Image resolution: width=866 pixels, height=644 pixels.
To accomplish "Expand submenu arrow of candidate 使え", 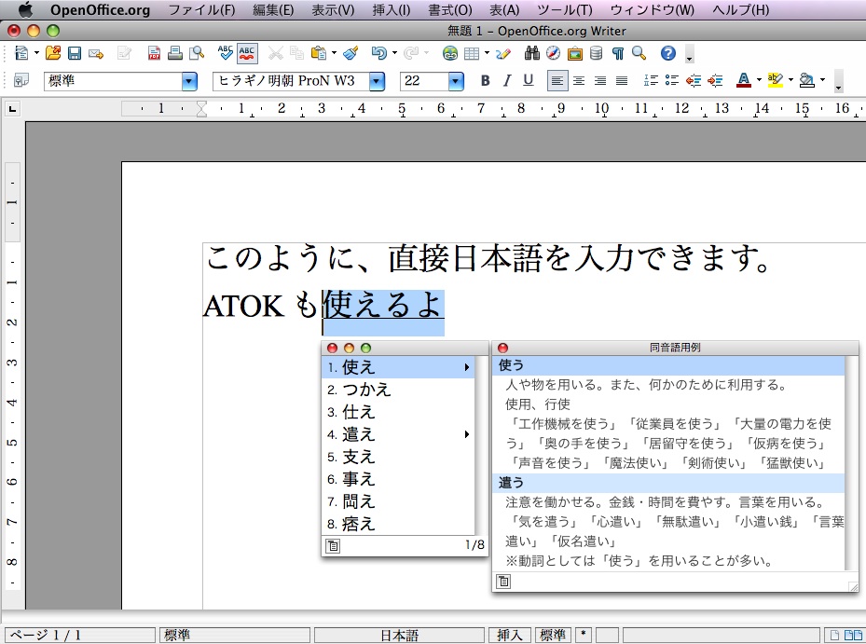I will pyautogui.click(x=467, y=367).
